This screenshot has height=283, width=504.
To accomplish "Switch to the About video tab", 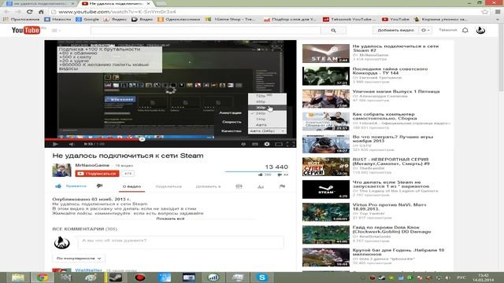I will click(x=132, y=186).
